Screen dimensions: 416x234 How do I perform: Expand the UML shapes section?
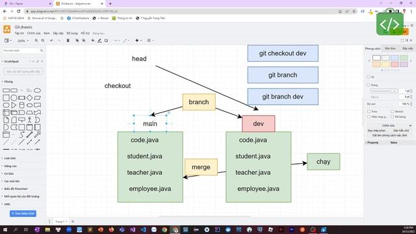pyautogui.click(x=6, y=204)
